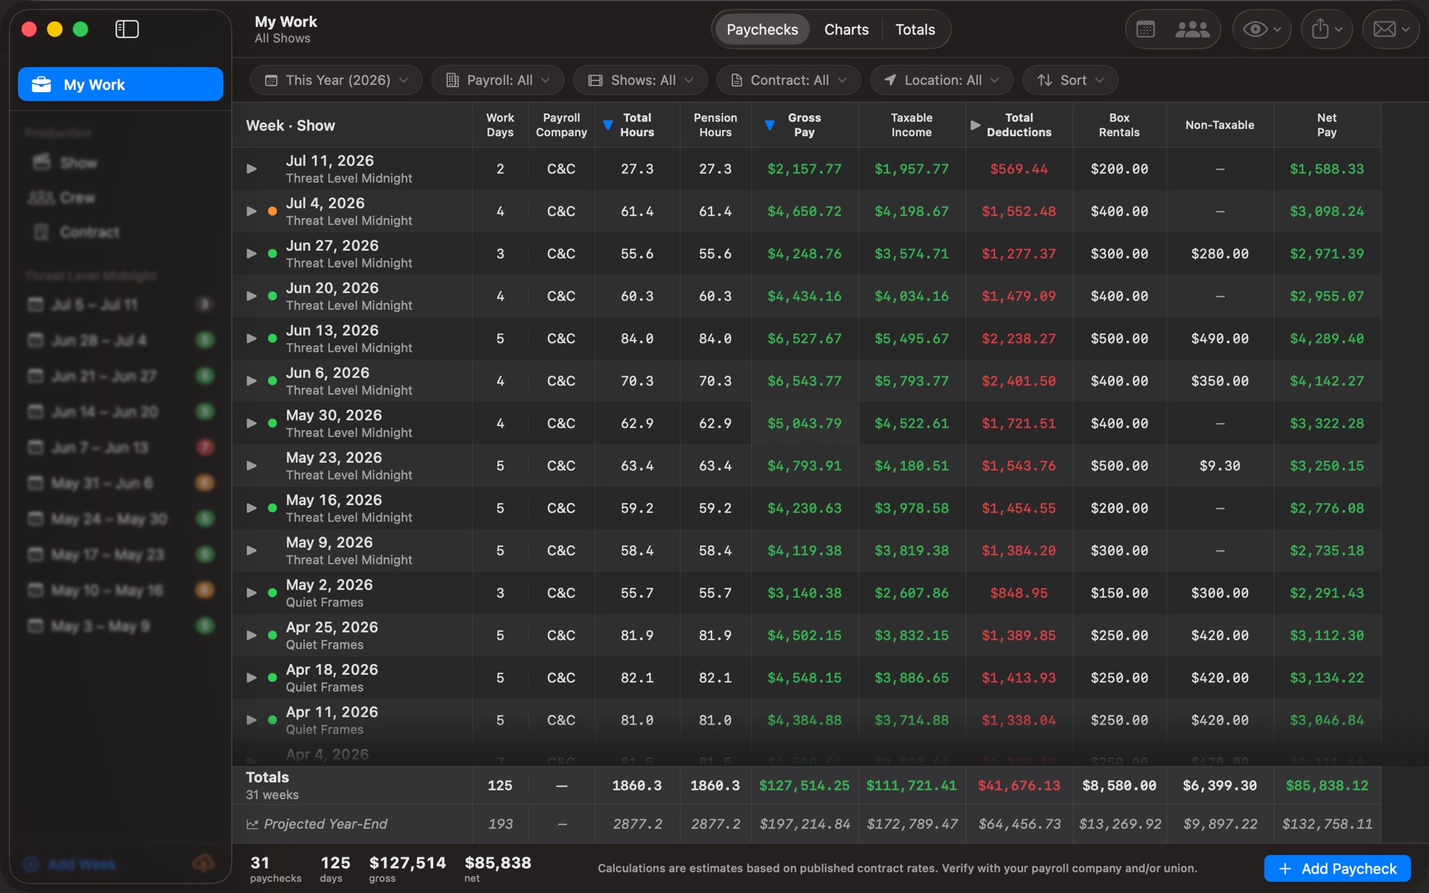The image size is (1429, 893).
Task: Click the May 16, 2026 Threat Level Midnight row
Action: pos(806,508)
